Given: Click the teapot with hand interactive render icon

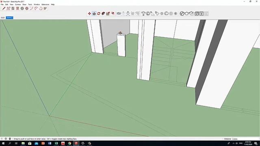Looking at the screenshot, I should point(191,13).
